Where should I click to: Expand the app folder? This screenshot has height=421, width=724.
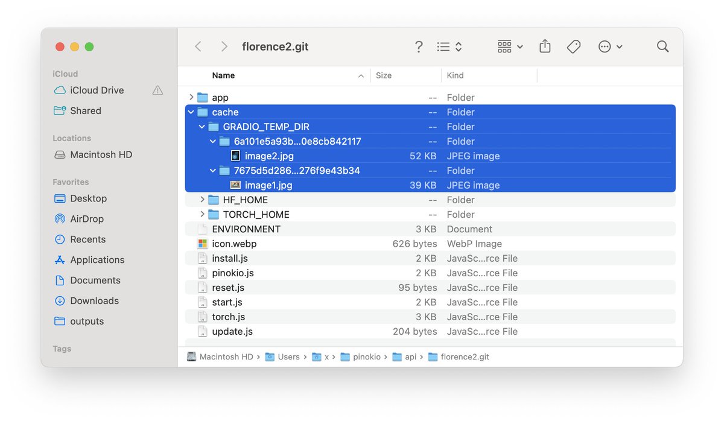coord(191,97)
